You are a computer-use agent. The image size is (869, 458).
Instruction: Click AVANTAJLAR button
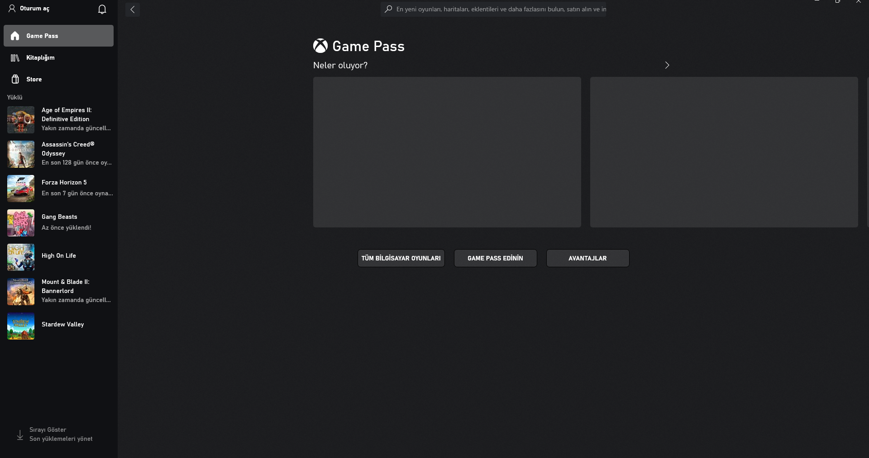tap(587, 258)
